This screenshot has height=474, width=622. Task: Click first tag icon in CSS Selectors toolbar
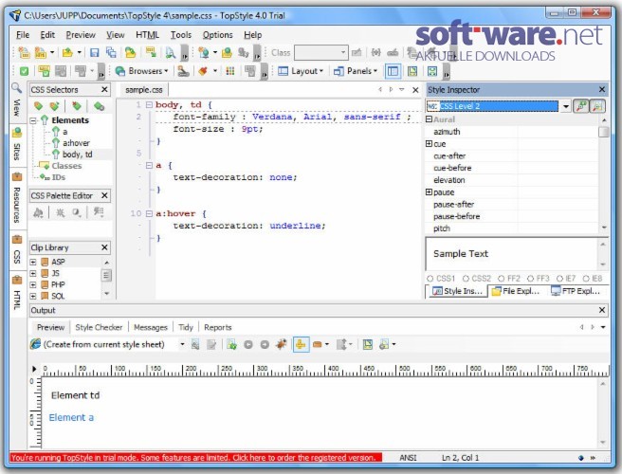point(39,106)
